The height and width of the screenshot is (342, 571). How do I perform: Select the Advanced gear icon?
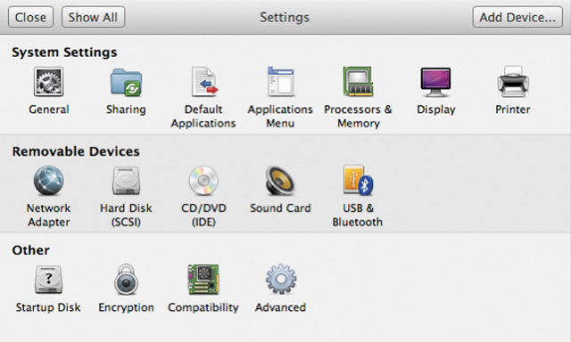tap(281, 279)
